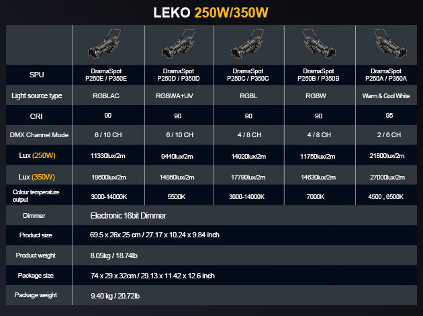The width and height of the screenshot is (423, 316).
Task: Click the Warm & Cool White cell
Action: click(x=386, y=95)
